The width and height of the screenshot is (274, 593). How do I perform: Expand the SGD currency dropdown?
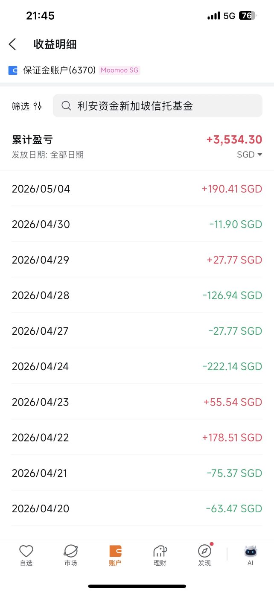click(250, 155)
